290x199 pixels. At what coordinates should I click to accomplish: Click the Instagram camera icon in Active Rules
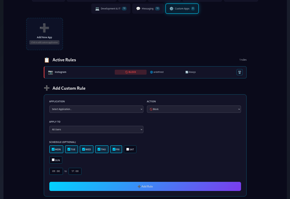click(x=50, y=72)
